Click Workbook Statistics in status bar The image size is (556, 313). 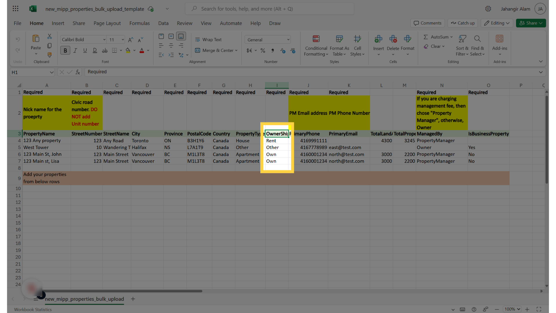tap(33, 310)
